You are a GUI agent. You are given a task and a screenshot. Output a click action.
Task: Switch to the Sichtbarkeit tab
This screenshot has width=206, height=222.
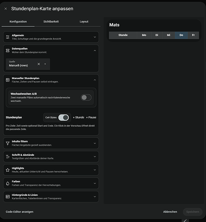[x=51, y=22]
